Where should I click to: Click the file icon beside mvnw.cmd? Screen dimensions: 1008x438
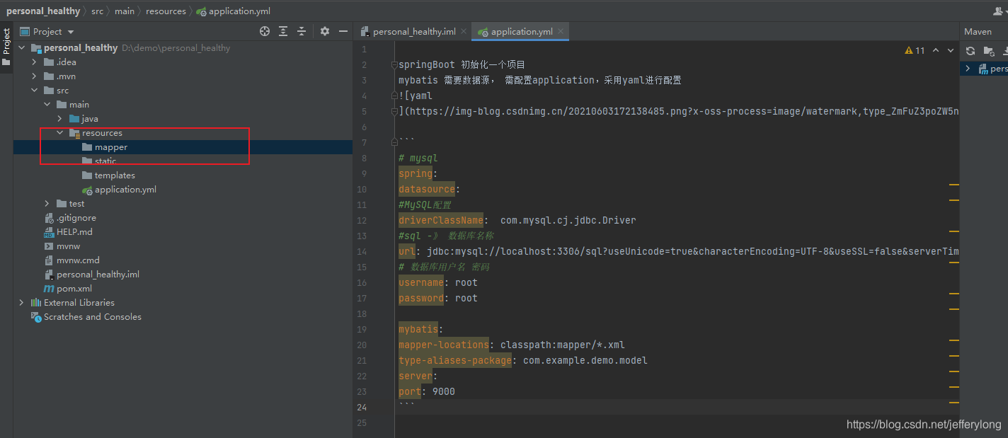coord(49,260)
